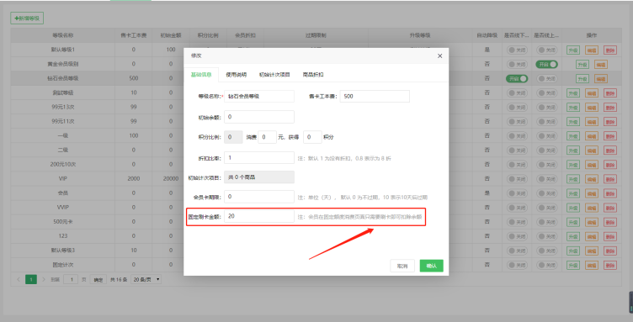Select page number 1 in pagination

point(31,279)
